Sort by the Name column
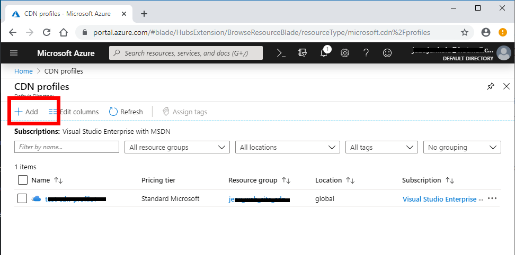 (x=47, y=180)
